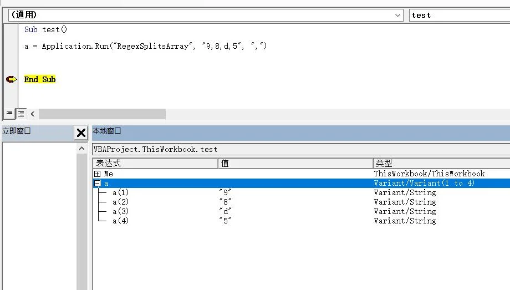Click the yellow execution arrow in margin
The width and height of the screenshot is (510, 290).
(x=12, y=79)
